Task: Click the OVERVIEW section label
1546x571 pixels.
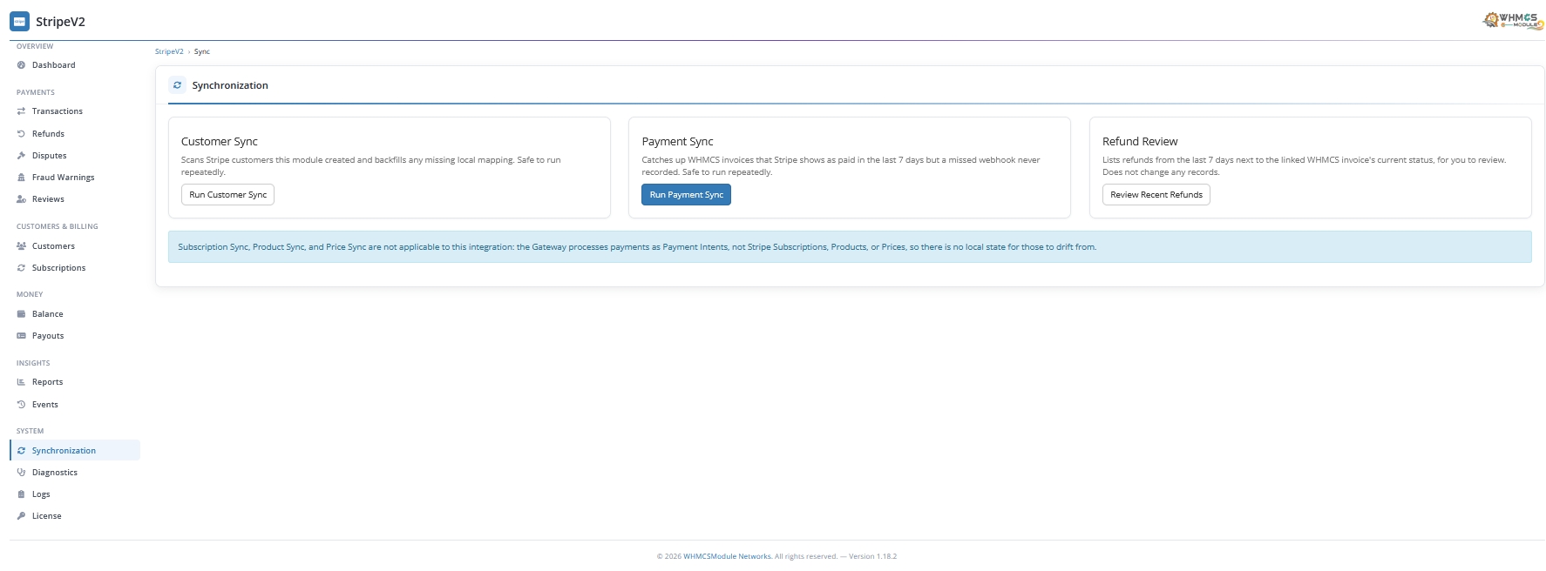Action: tap(35, 46)
